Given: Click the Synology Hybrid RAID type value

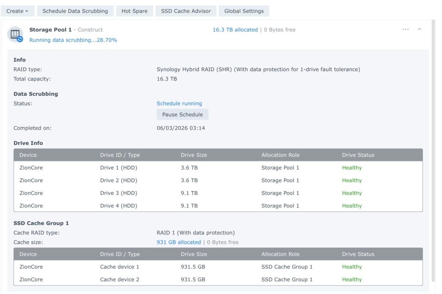Looking at the screenshot, I should [x=258, y=69].
